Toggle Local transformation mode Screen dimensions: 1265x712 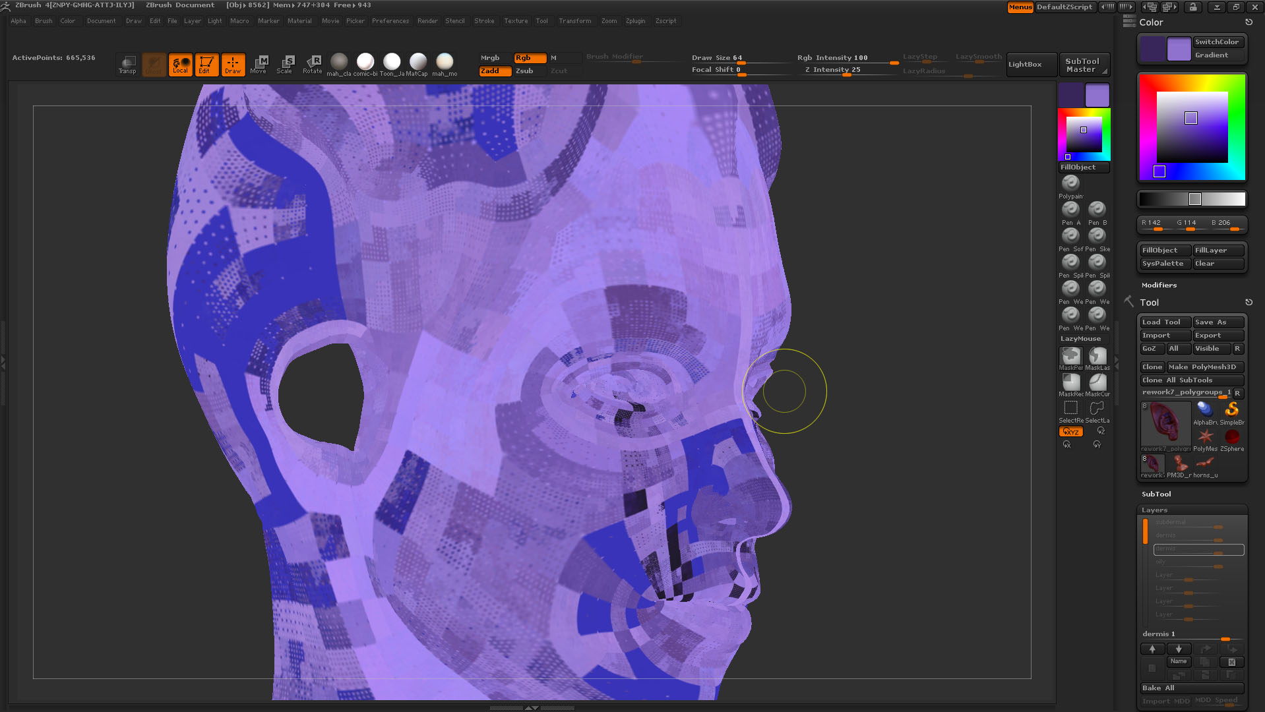[x=180, y=64]
